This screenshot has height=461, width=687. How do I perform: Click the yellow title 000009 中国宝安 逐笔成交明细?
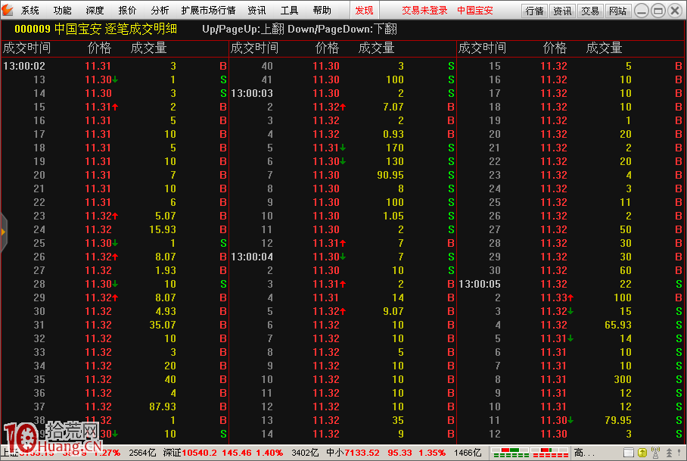tap(95, 29)
